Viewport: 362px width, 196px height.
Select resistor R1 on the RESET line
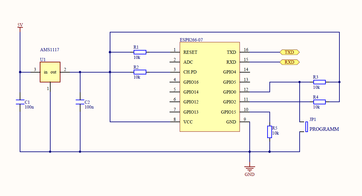(x=140, y=52)
